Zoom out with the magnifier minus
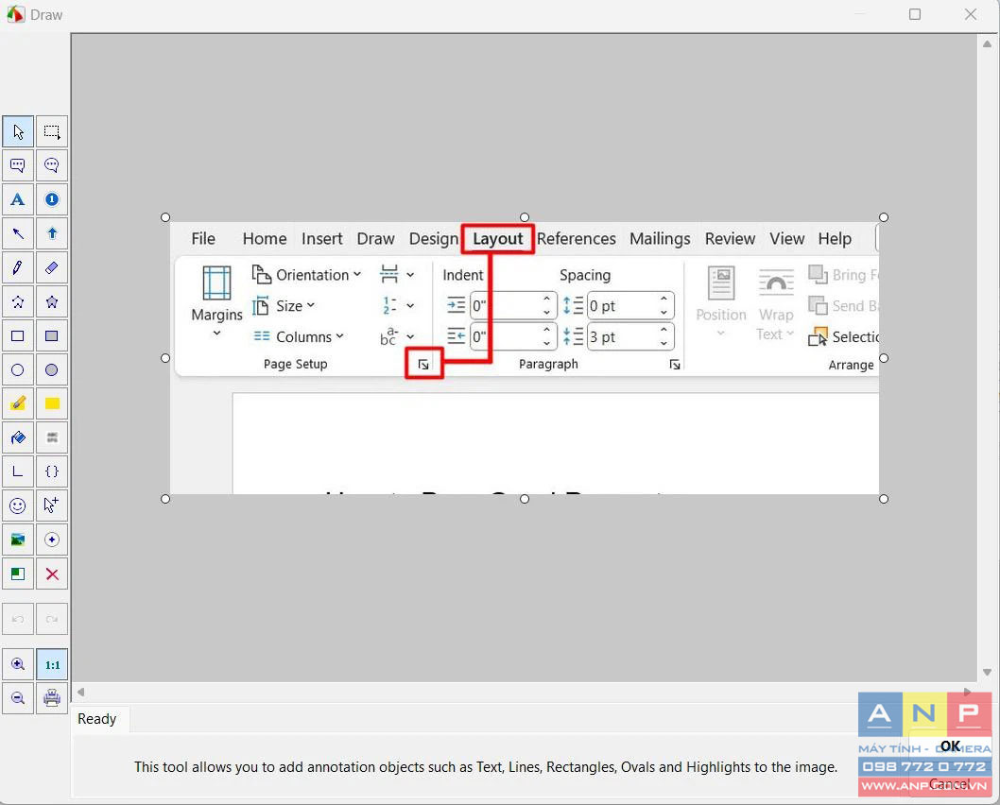1000x805 pixels. coord(18,698)
